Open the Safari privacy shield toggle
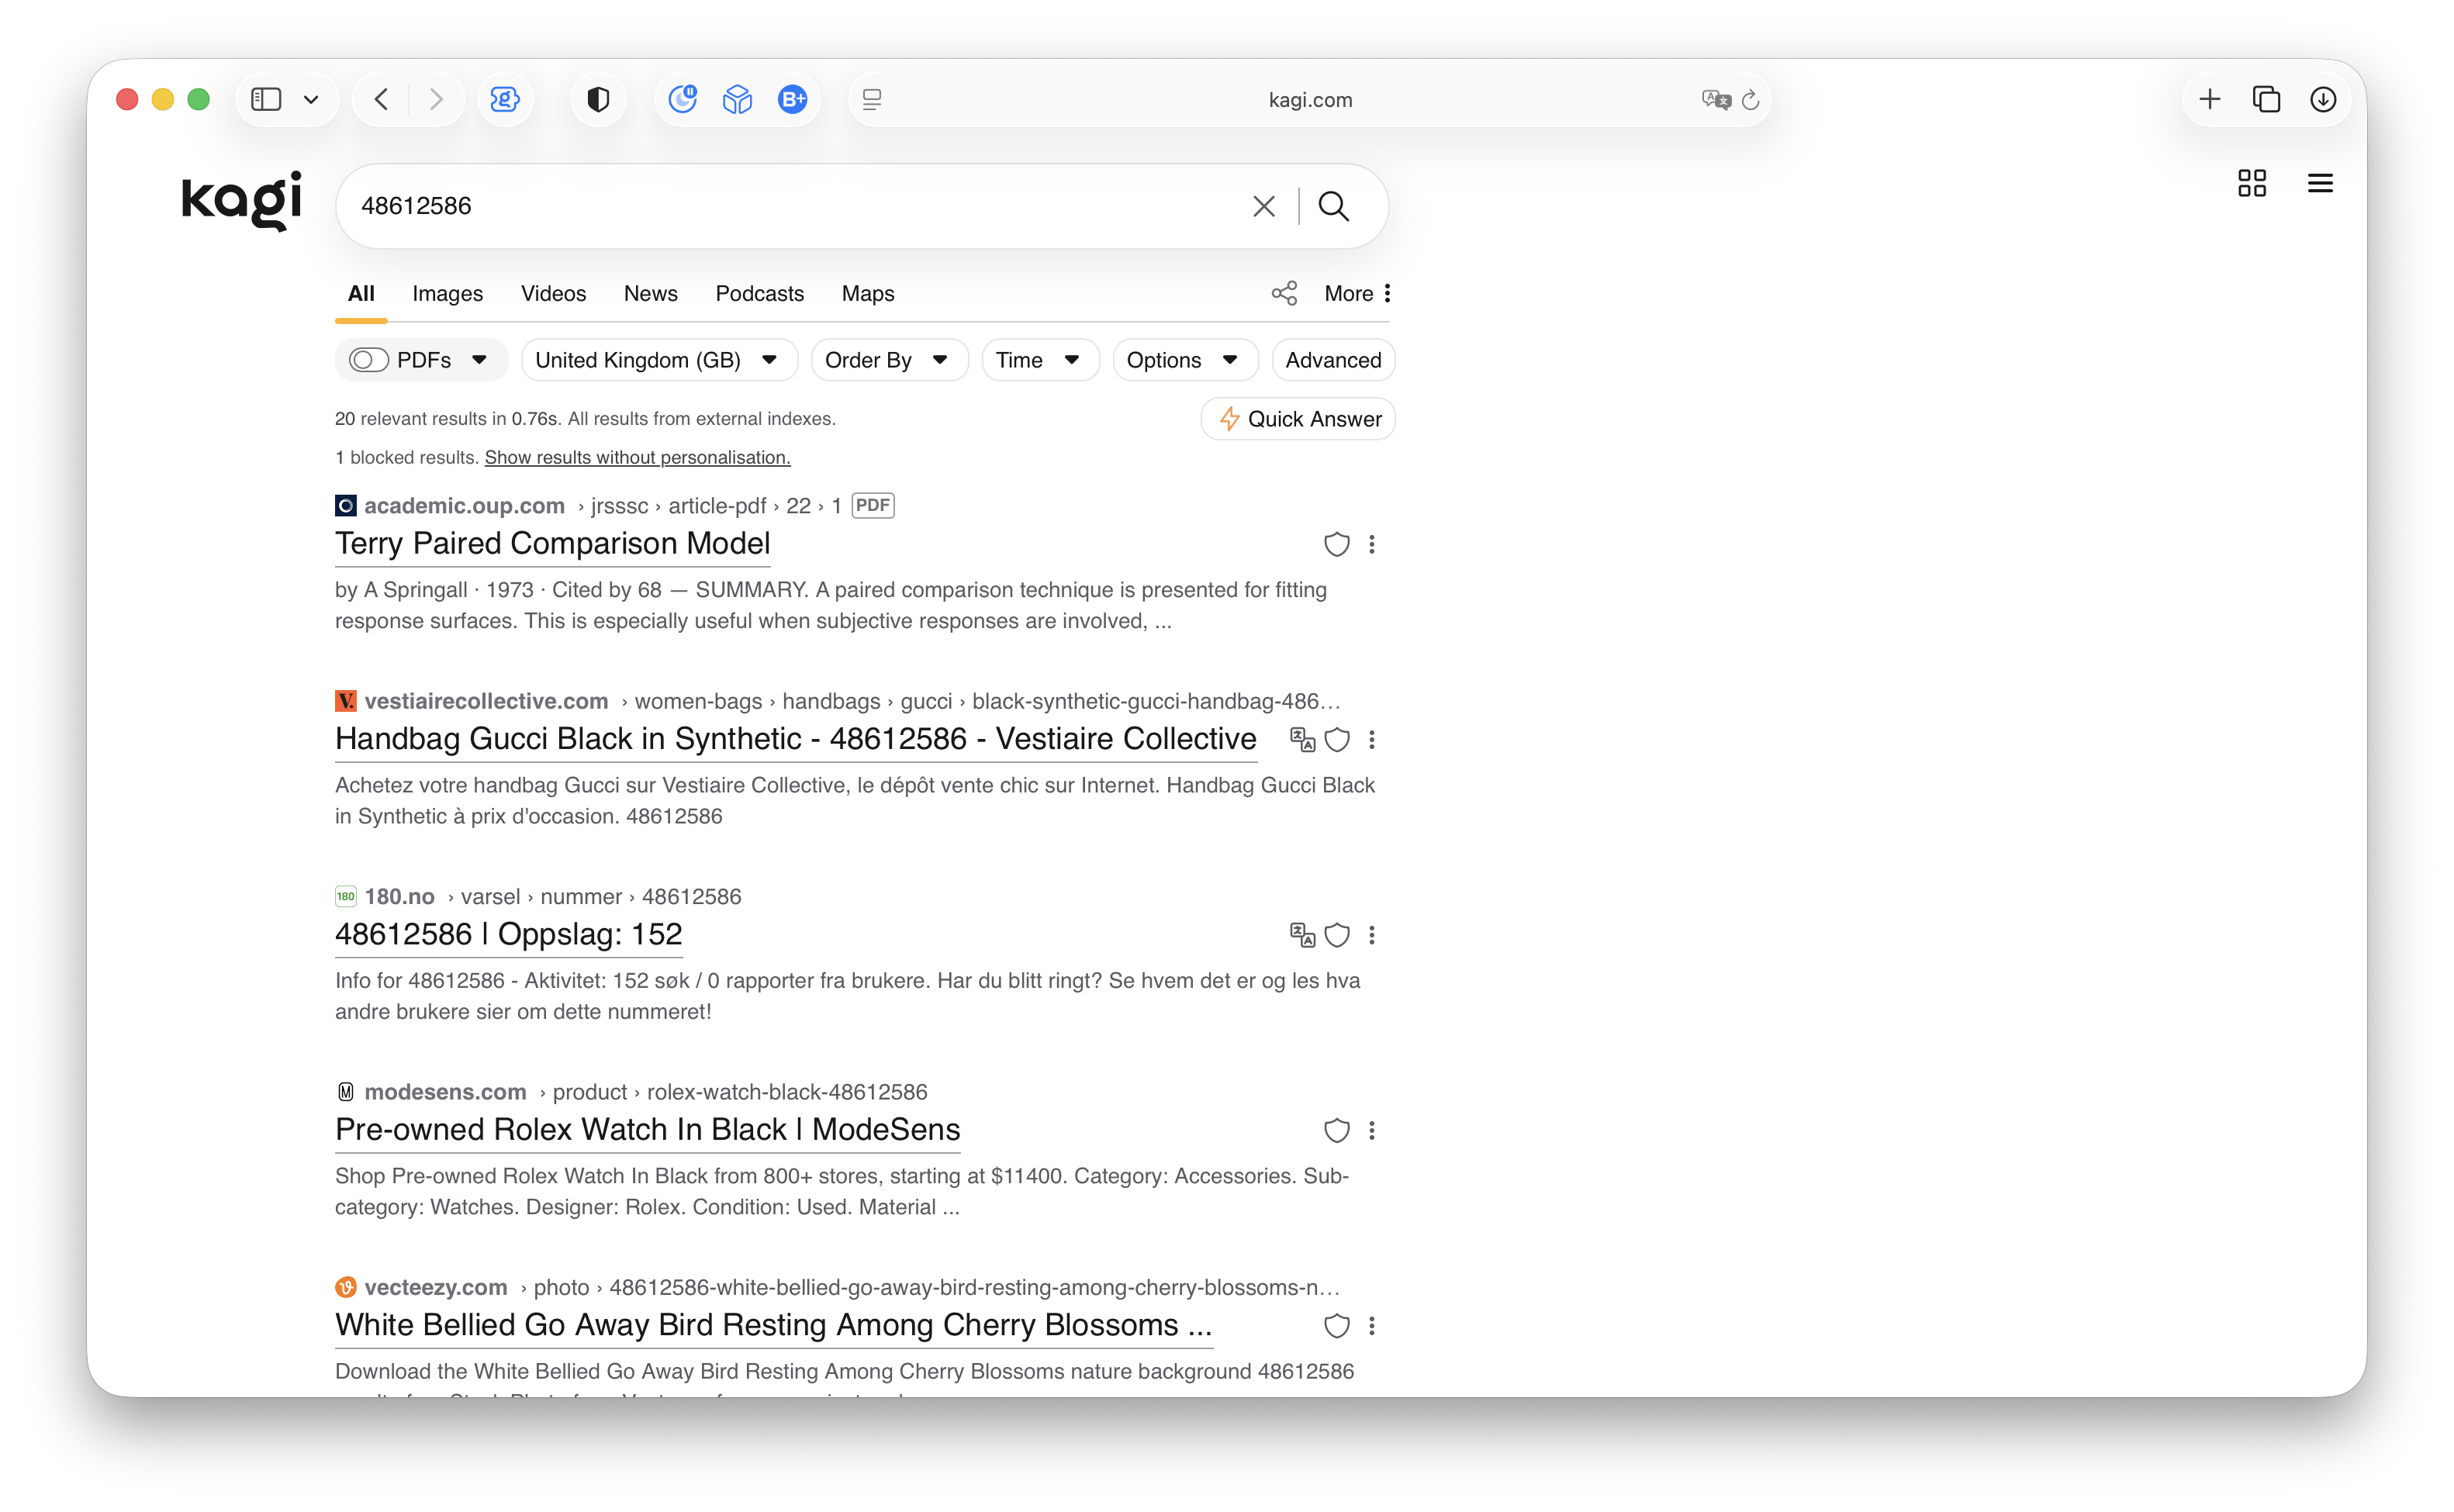 tap(598, 99)
